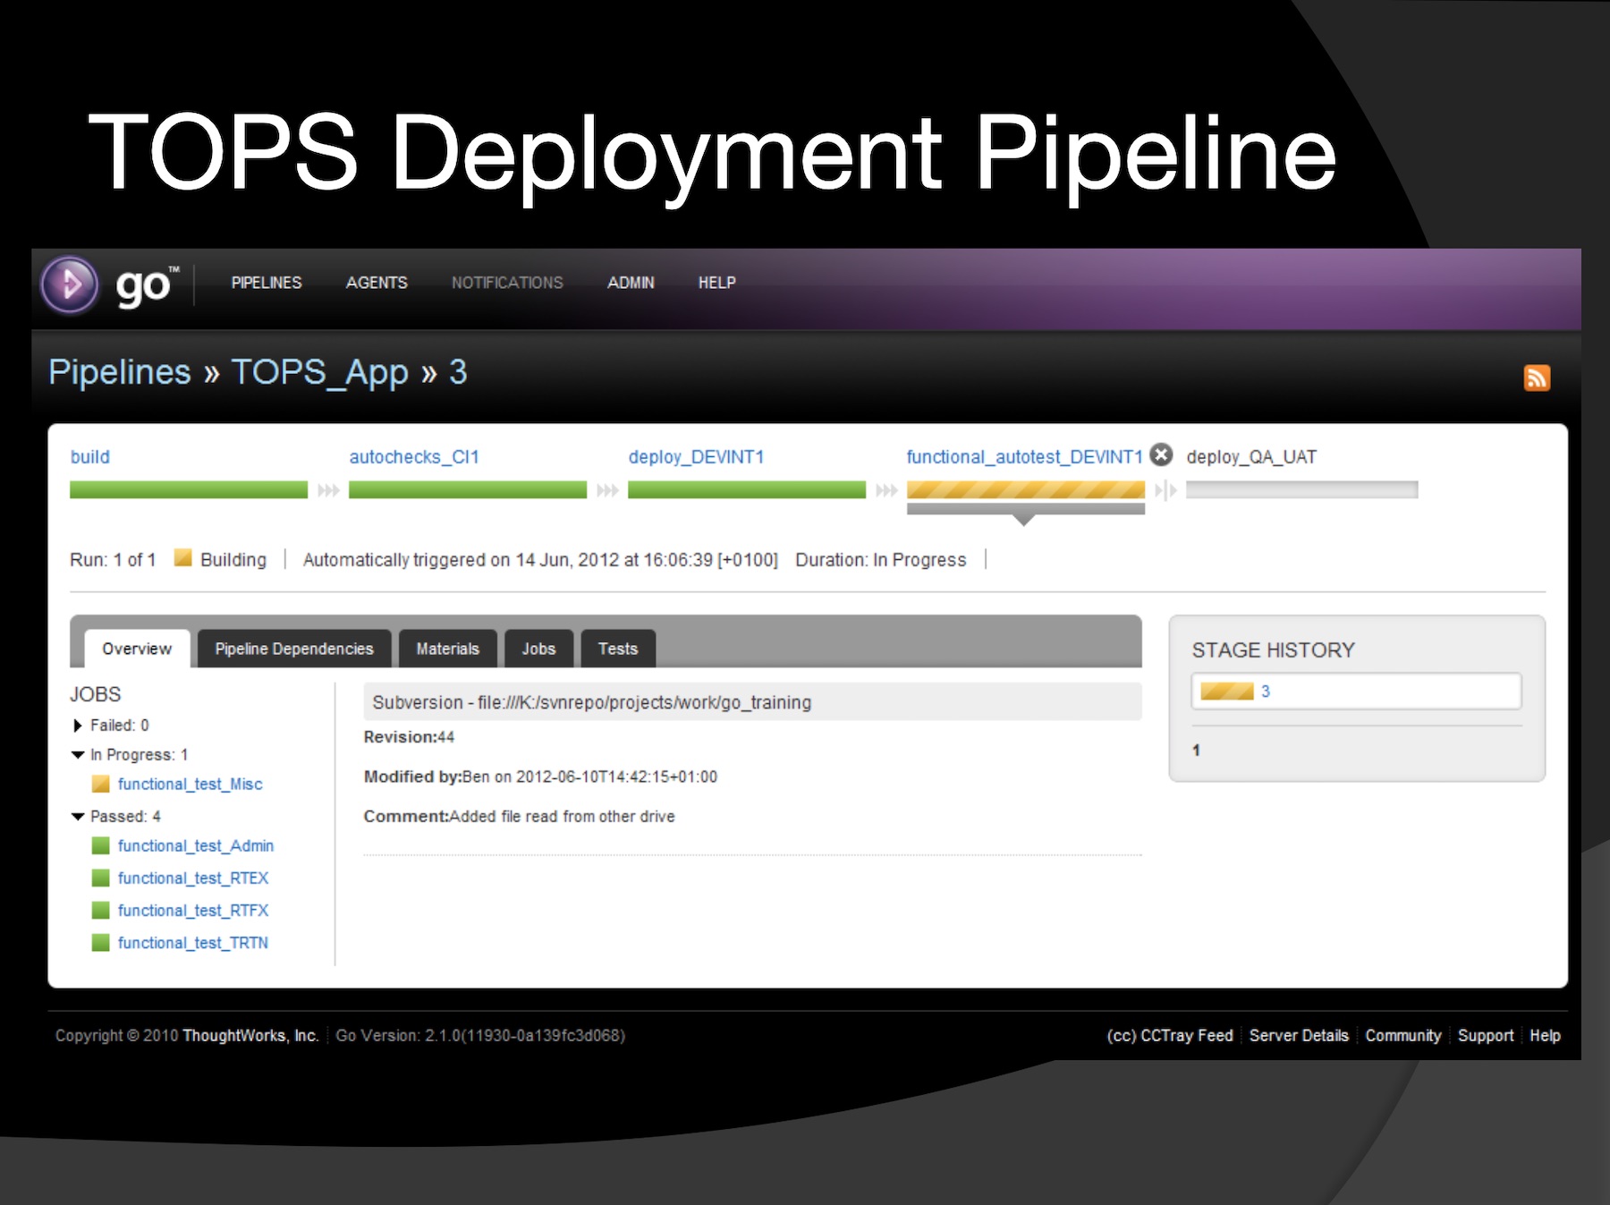Open the build stage link
This screenshot has width=1610, height=1205.
click(90, 457)
